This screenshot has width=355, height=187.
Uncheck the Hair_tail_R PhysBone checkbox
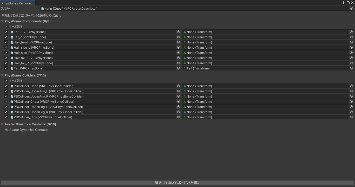pyautogui.click(x=6, y=63)
